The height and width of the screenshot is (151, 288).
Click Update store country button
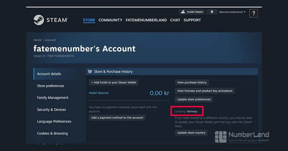click(x=191, y=133)
